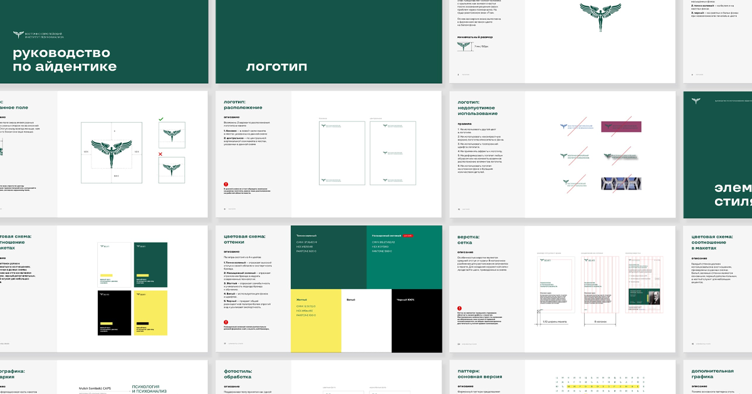Click the red warning icon on logo placement slide
This screenshot has height=394, width=752.
click(226, 185)
